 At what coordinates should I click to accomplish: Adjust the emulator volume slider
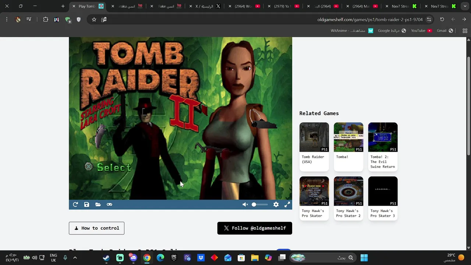[260, 205]
